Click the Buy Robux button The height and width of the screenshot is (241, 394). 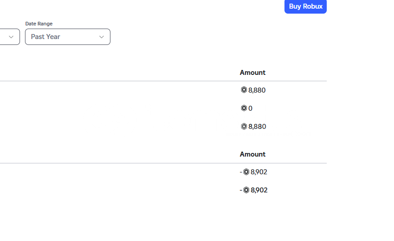305,6
